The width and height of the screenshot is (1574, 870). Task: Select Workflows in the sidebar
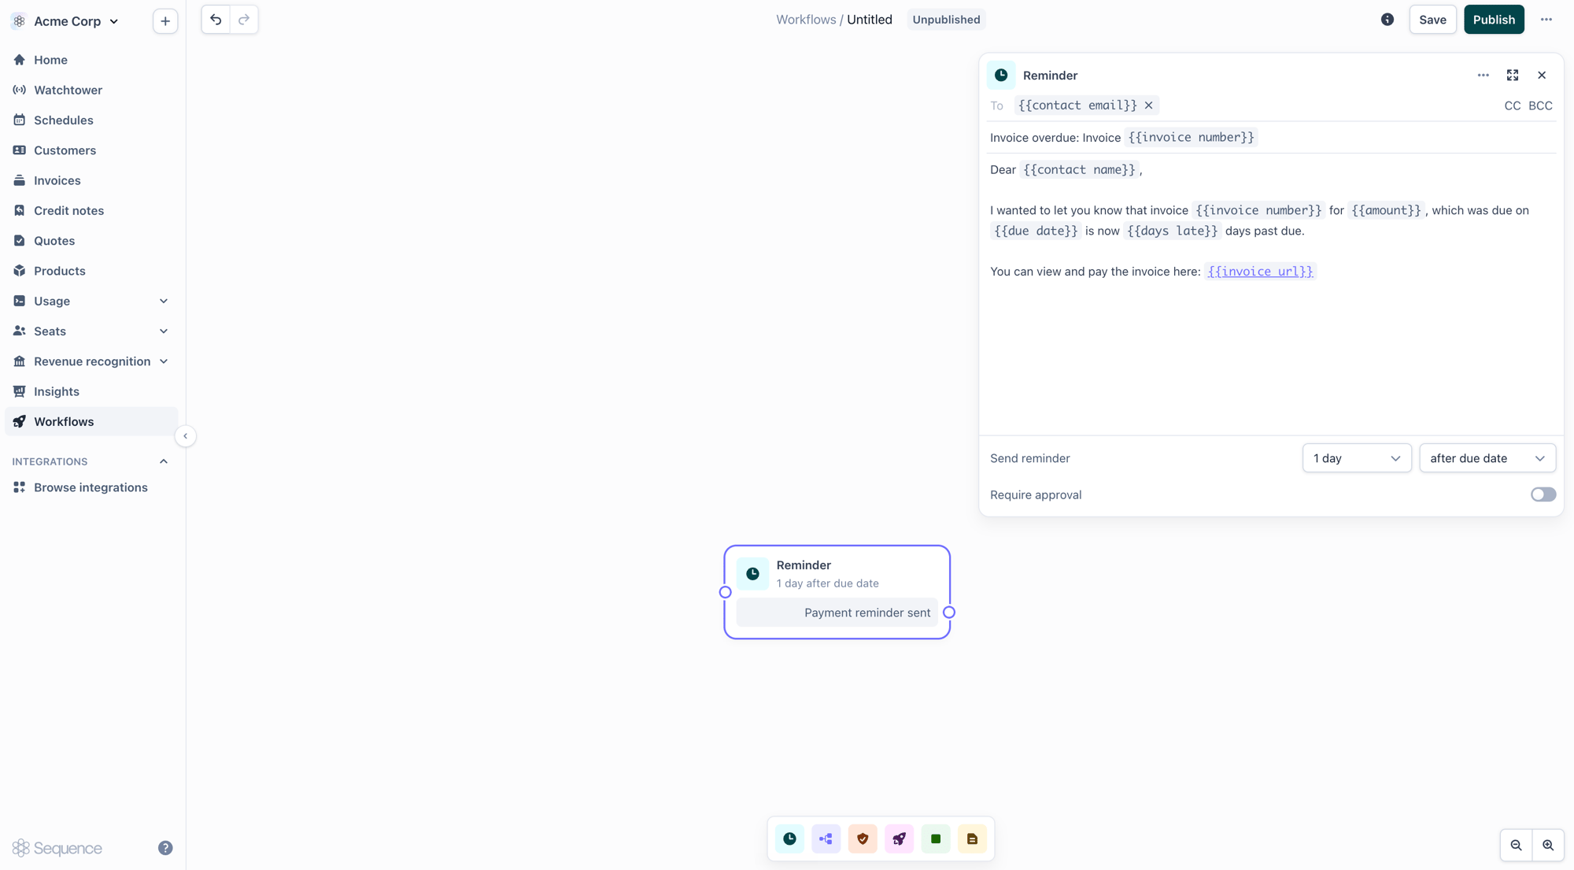pyautogui.click(x=91, y=422)
